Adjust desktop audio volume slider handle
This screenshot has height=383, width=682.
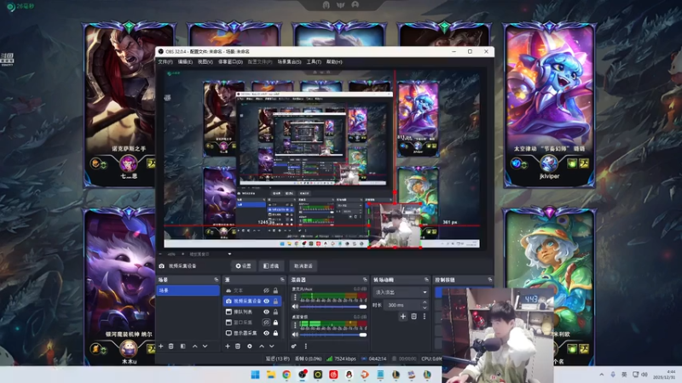click(x=363, y=334)
